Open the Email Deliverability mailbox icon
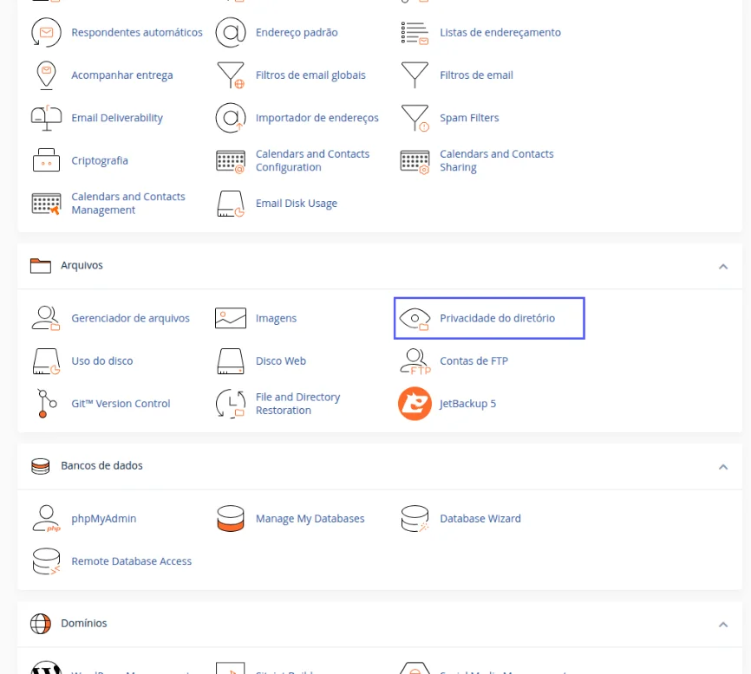Viewport: 751px width, 674px height. point(47,118)
